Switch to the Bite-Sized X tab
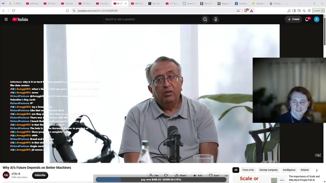Screen dimensions: 326x183 pyautogui.click(x=155, y=4)
